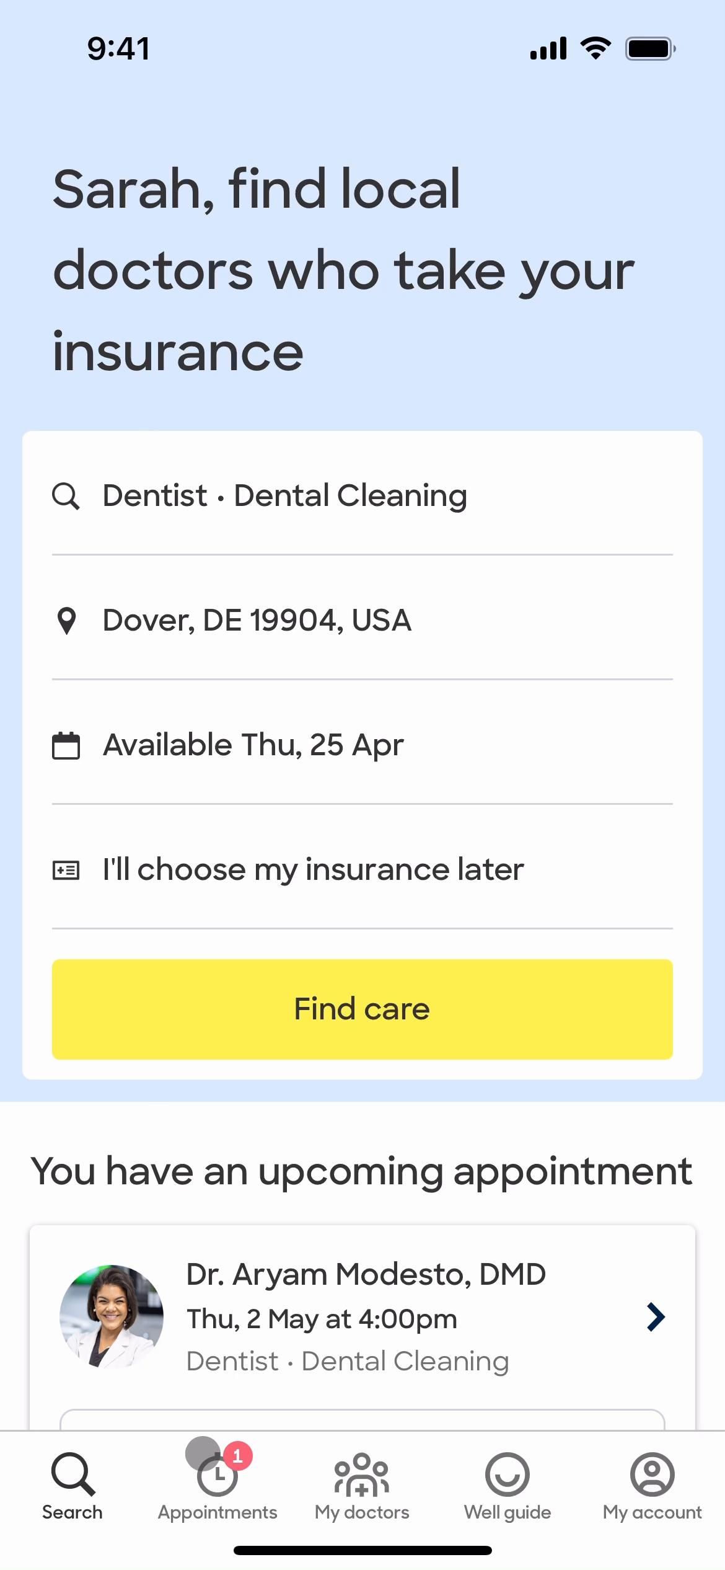Tap the red notification badge on Appointments
The width and height of the screenshot is (725, 1570).
click(x=237, y=1456)
